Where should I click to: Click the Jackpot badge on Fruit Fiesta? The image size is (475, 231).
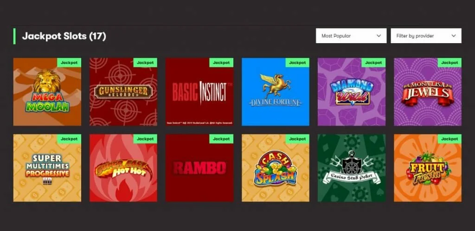coord(449,139)
